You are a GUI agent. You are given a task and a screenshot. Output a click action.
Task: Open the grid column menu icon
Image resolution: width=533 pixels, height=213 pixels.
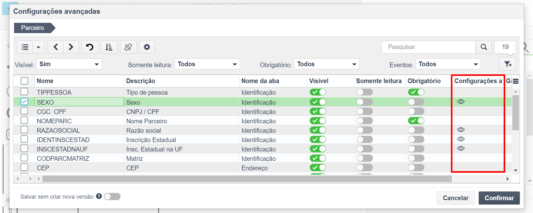[516, 81]
